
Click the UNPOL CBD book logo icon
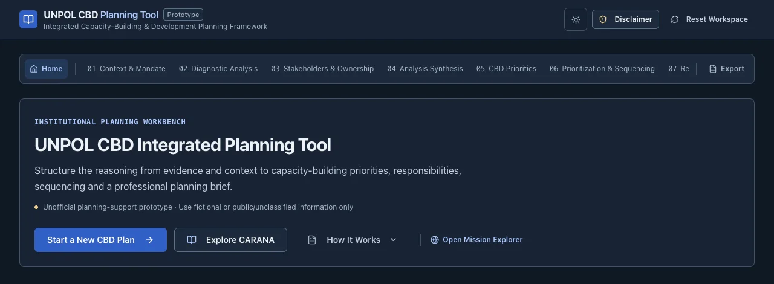28,19
